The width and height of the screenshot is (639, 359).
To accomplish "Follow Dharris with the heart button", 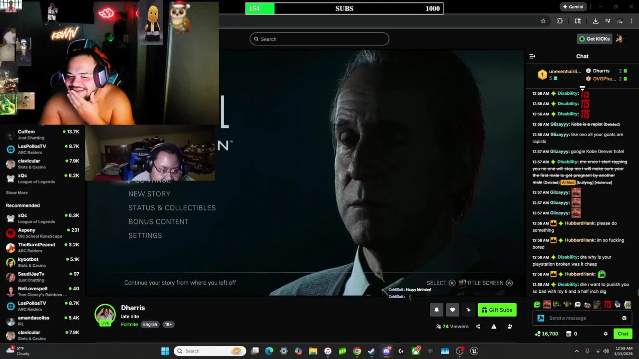I will pos(452,310).
